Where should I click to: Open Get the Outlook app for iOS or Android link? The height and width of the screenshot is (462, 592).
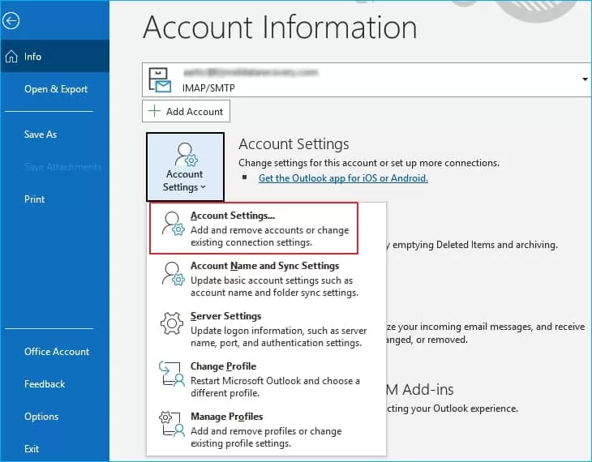click(343, 178)
